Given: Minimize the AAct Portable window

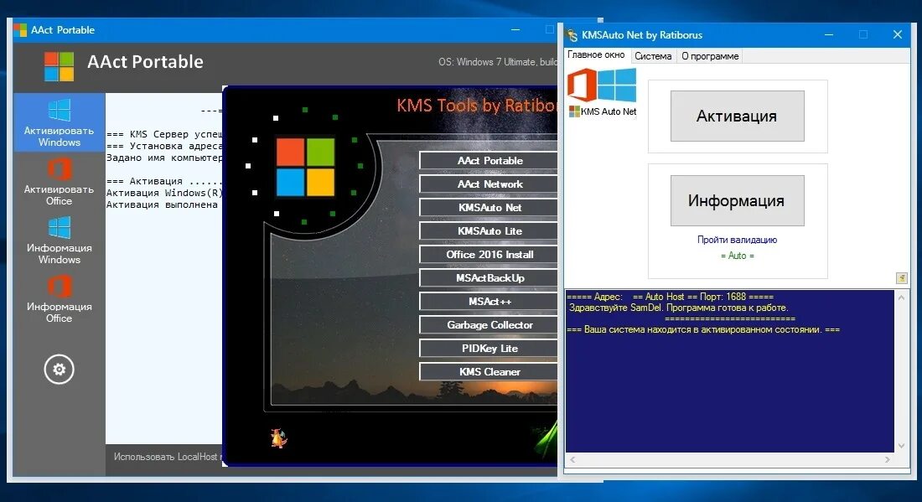Looking at the screenshot, I should 515,29.
